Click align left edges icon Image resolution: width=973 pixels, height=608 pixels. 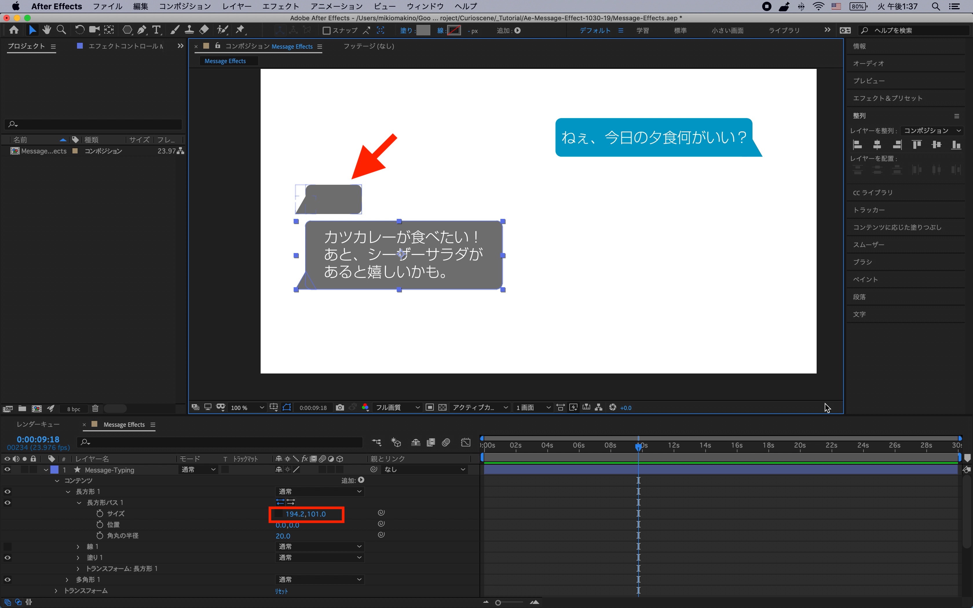pyautogui.click(x=857, y=145)
